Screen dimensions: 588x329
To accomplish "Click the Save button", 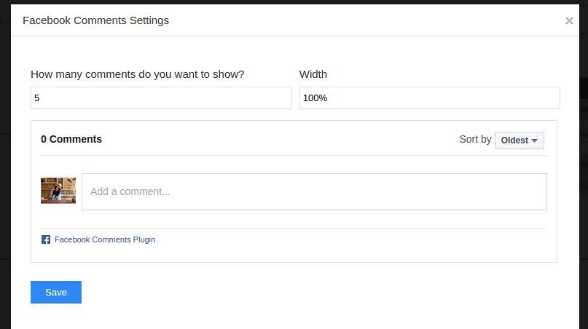I will (56, 292).
